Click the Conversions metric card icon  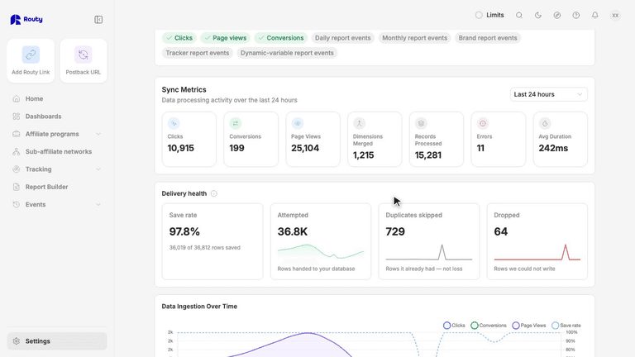(x=236, y=123)
